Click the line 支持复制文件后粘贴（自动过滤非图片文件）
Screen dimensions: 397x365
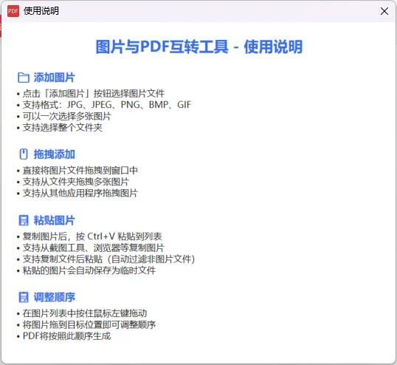click(x=109, y=259)
